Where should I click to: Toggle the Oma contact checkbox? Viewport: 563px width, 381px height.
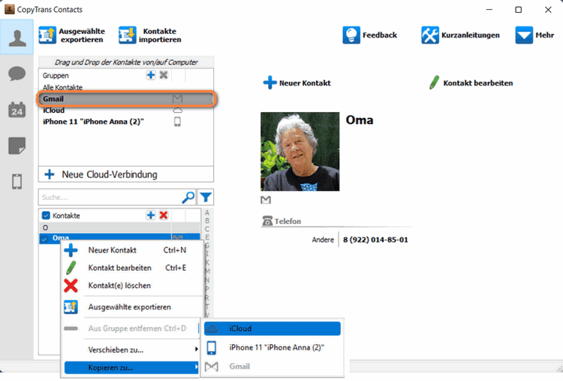point(44,238)
